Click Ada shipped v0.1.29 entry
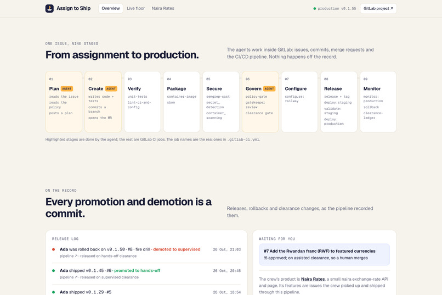442x295 pixels. click(86, 292)
